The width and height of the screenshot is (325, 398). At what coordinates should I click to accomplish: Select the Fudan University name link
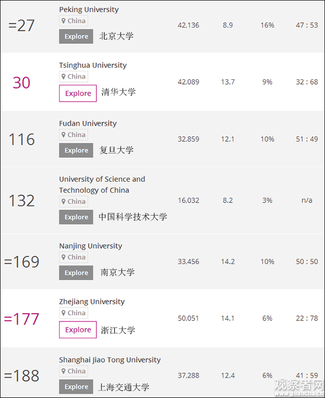(88, 123)
